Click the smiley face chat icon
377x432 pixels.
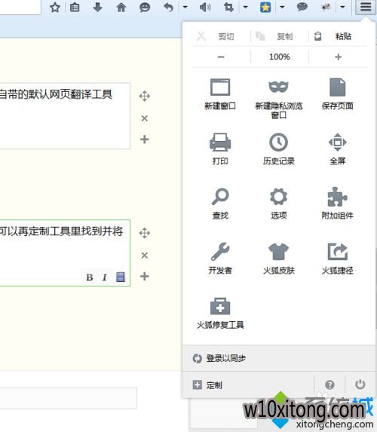click(145, 8)
